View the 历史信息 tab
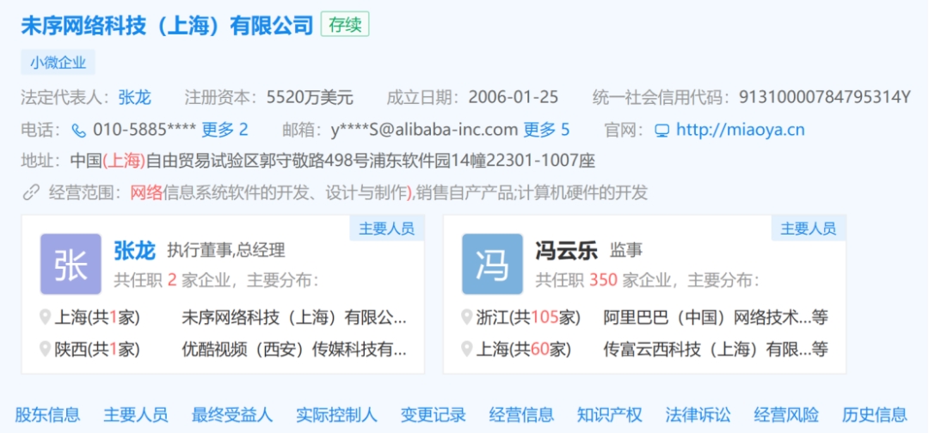The height and width of the screenshot is (433, 929). click(875, 415)
